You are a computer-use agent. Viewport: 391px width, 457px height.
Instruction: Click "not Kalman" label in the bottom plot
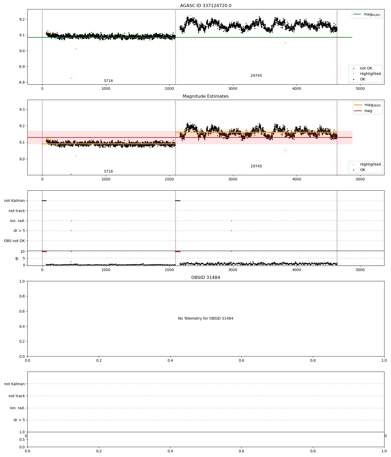pos(15,384)
